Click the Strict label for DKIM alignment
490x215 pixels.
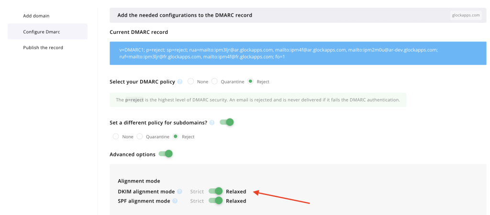[x=197, y=192]
